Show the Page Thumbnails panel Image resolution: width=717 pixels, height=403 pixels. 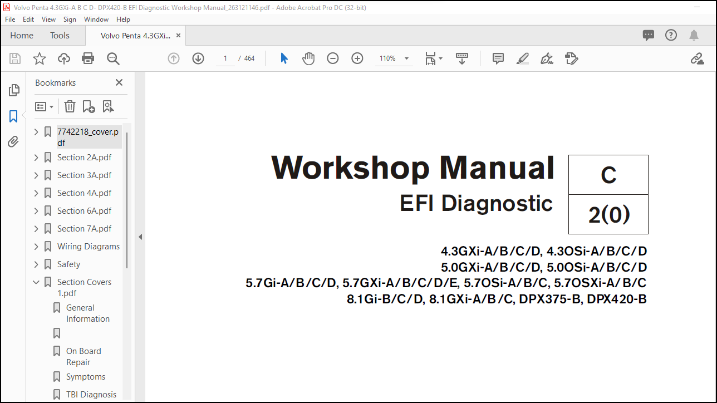pos(14,90)
